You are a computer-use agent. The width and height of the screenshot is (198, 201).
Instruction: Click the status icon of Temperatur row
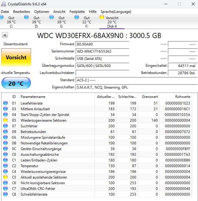tap(5, 166)
